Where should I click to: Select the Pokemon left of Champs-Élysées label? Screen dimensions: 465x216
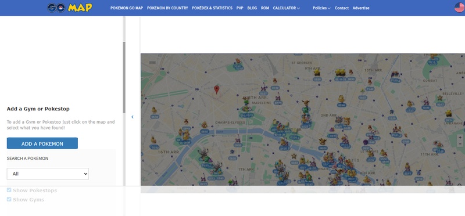pyautogui.click(x=205, y=125)
